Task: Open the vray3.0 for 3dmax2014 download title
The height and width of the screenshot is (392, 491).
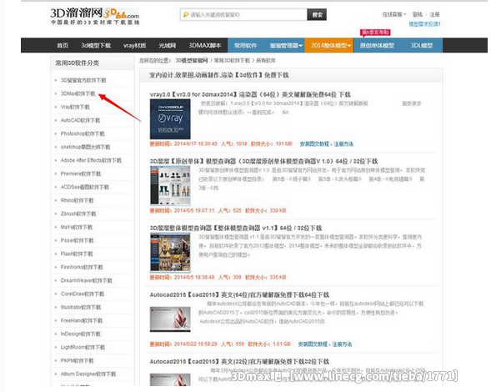Action: click(250, 94)
